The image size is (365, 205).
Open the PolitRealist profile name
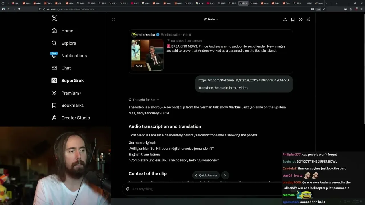coord(146,35)
